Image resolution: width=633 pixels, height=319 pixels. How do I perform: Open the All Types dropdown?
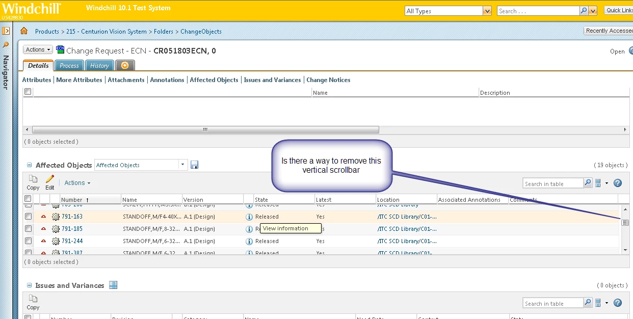tap(487, 11)
